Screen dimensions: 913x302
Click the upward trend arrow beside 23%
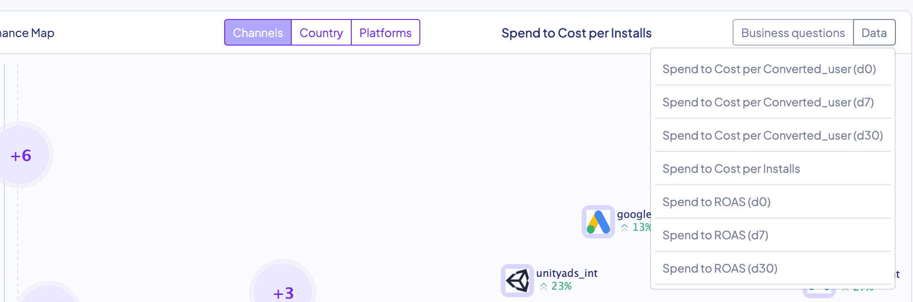point(544,286)
